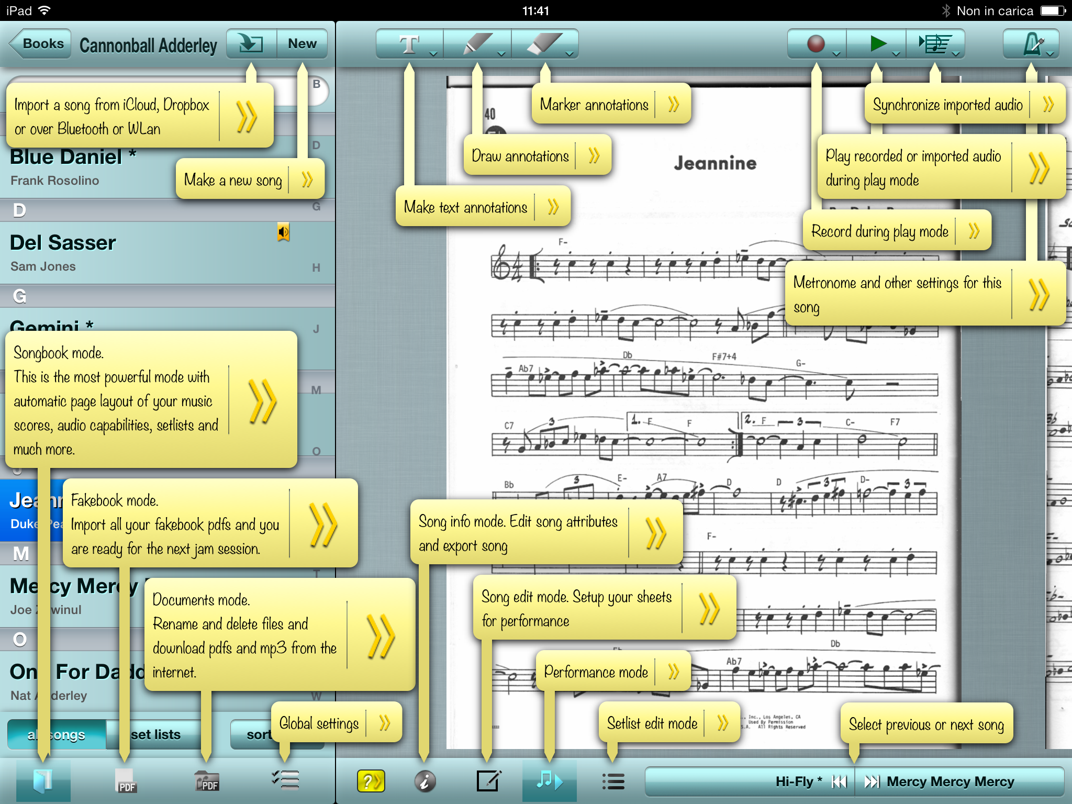The height and width of the screenshot is (804, 1072).
Task: Toggle the yellow help question-mark icon
Action: (x=371, y=781)
